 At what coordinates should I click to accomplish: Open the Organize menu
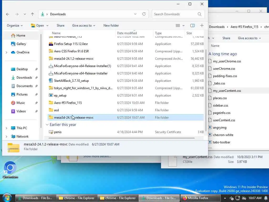[15, 26]
